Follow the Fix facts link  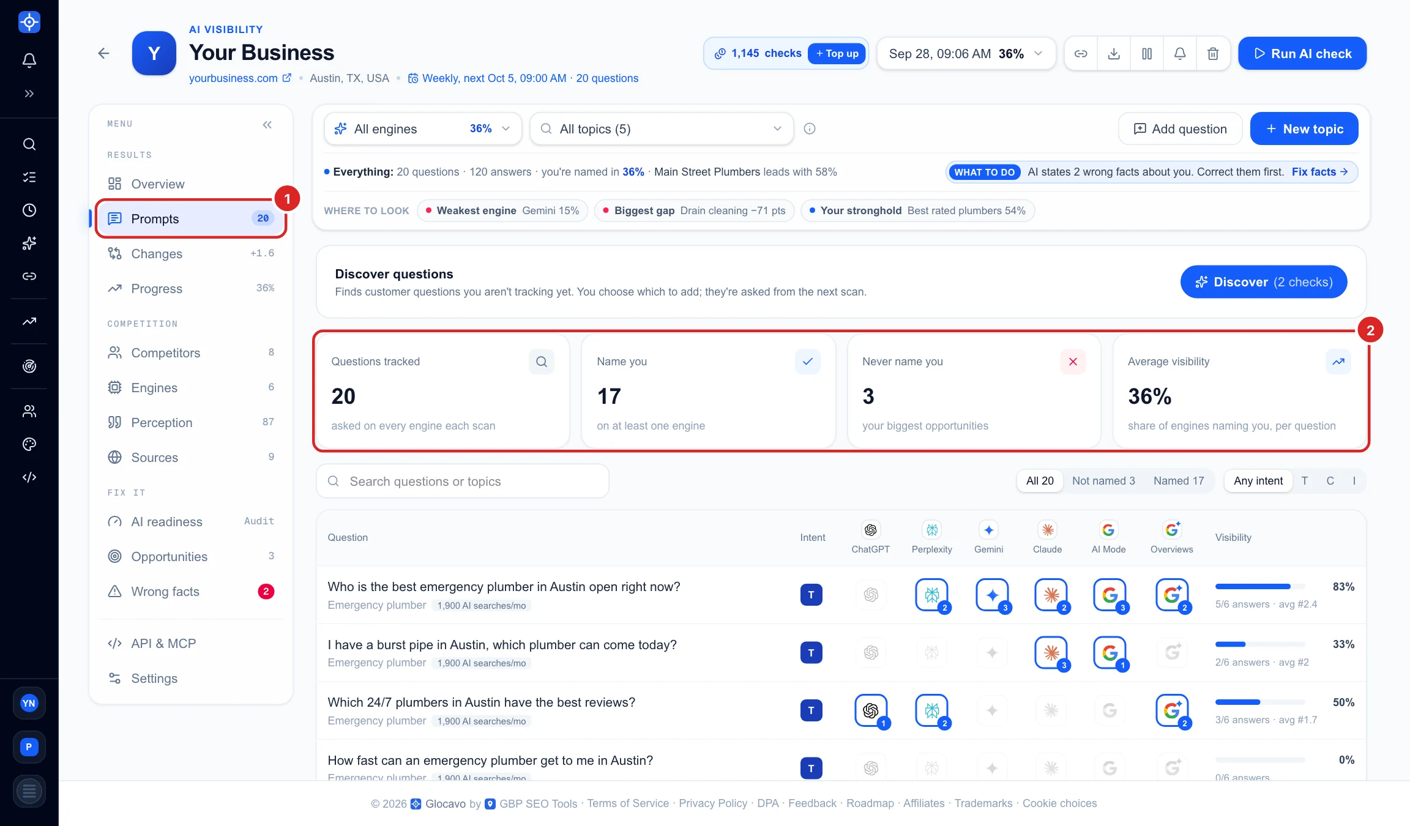[x=1320, y=172]
